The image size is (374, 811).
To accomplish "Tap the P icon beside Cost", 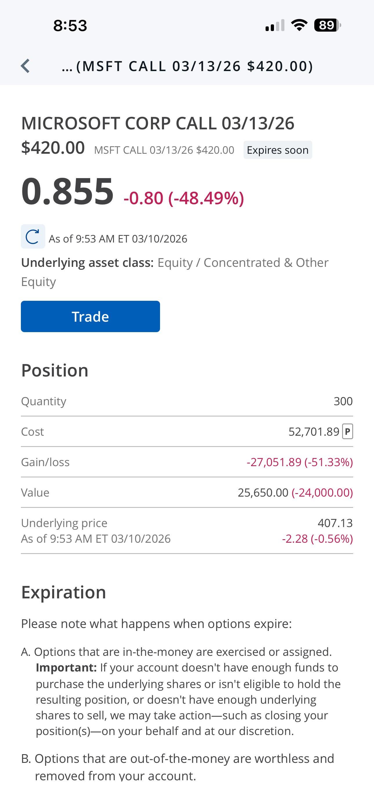I will (348, 431).
